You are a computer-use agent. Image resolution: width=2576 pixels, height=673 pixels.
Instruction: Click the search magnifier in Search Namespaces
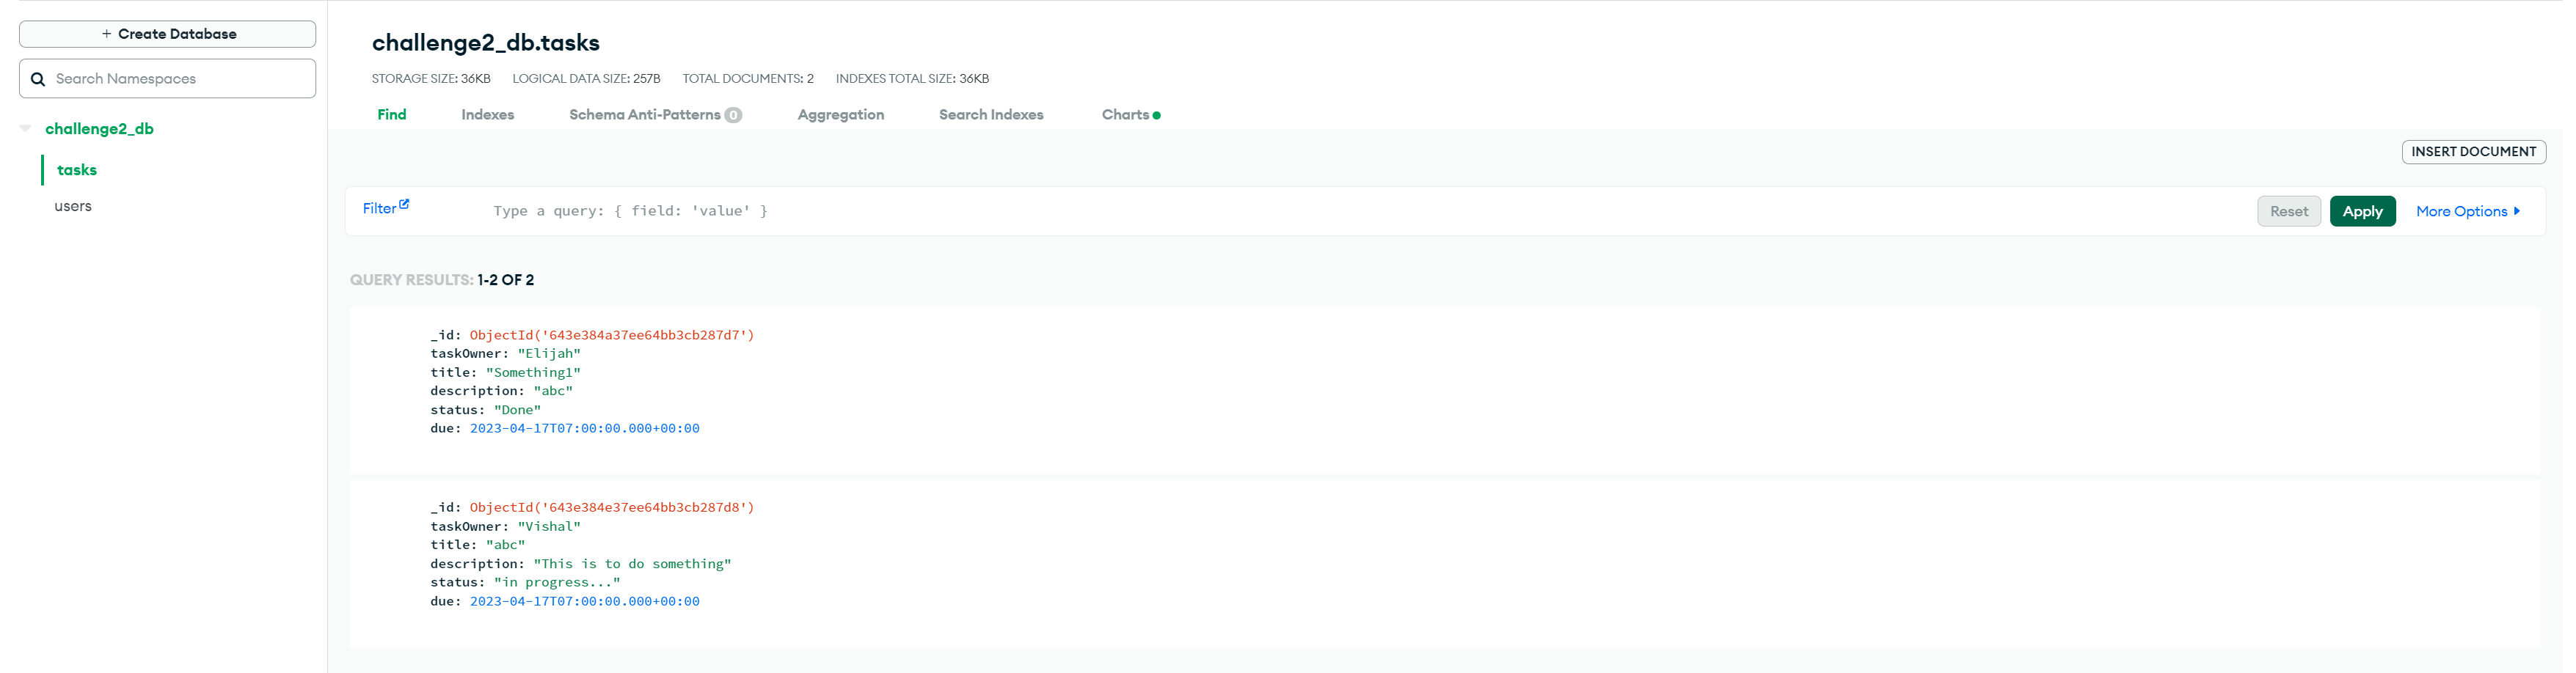coord(38,78)
